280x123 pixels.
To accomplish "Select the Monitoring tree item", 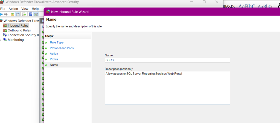I will tap(16, 40).
